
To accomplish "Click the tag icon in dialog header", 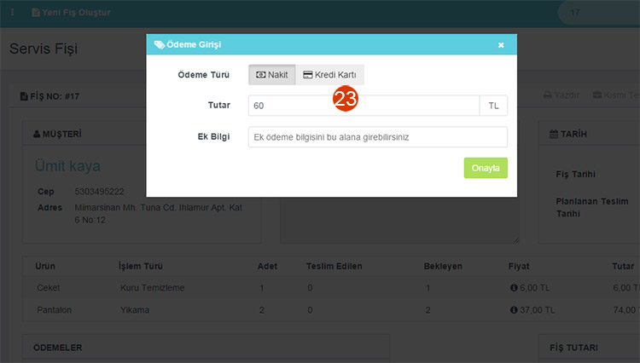I will [x=160, y=44].
